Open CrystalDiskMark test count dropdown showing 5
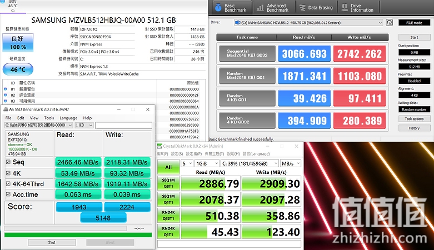The height and width of the screenshot is (250, 434). pos(187,163)
